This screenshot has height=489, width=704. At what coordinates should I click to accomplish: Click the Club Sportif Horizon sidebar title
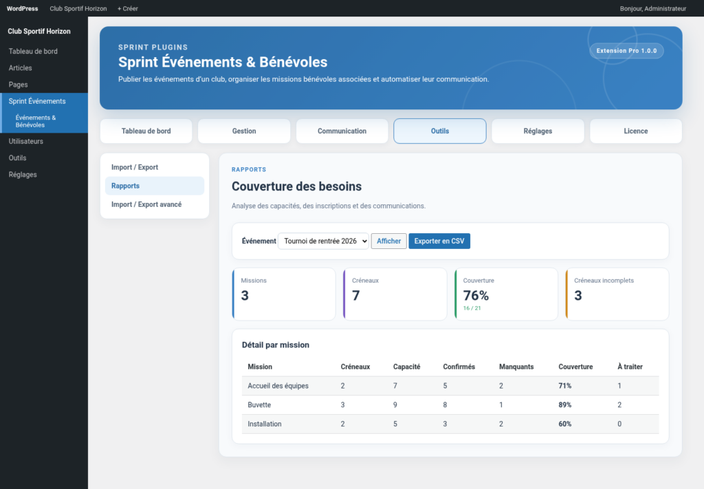coord(39,32)
